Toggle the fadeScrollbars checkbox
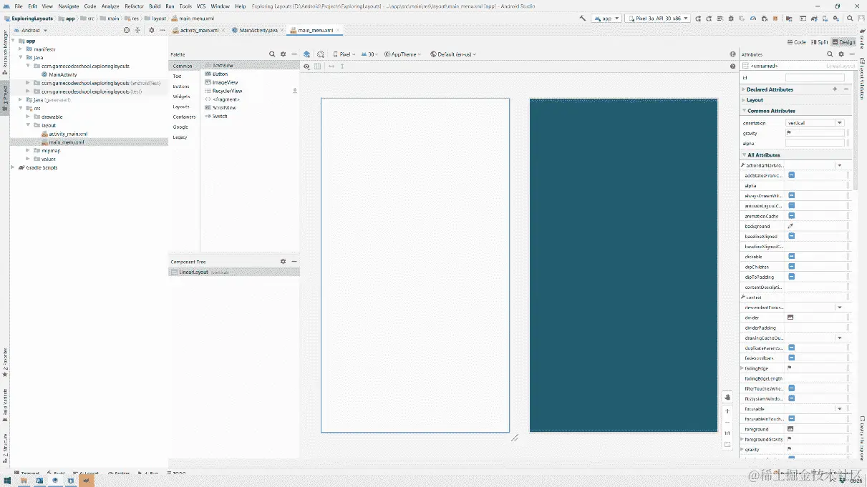Viewport: 867px width, 487px height. click(791, 358)
